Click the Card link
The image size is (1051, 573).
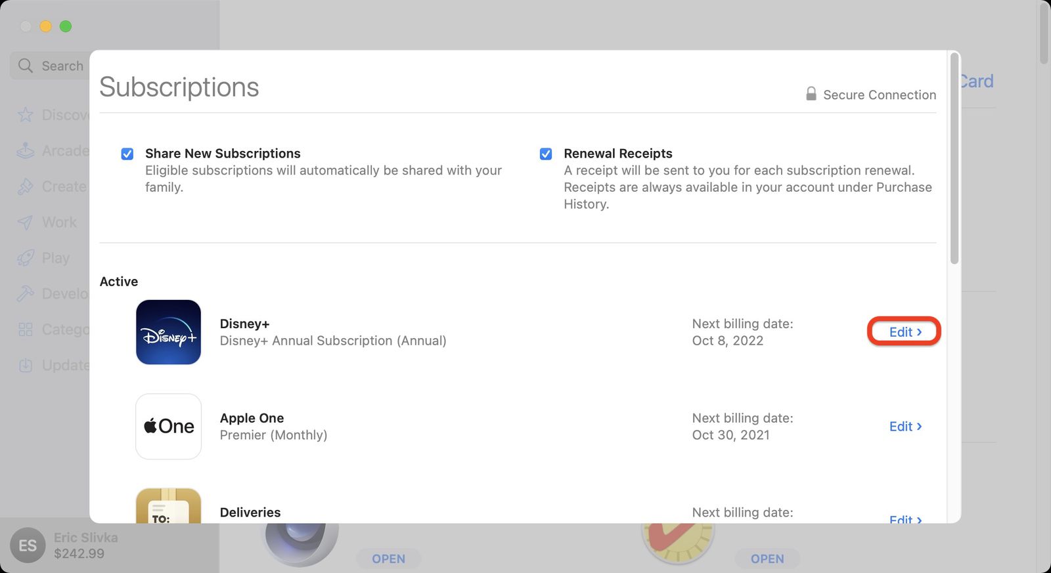point(976,81)
